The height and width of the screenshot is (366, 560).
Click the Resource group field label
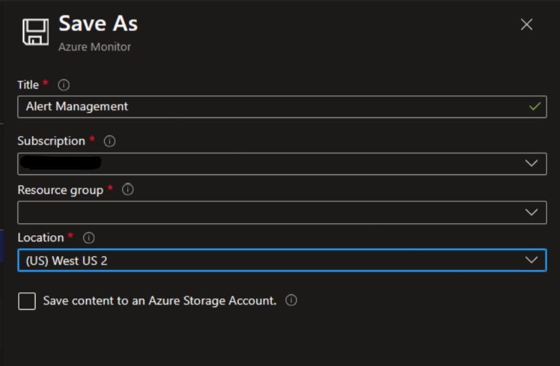click(x=60, y=190)
